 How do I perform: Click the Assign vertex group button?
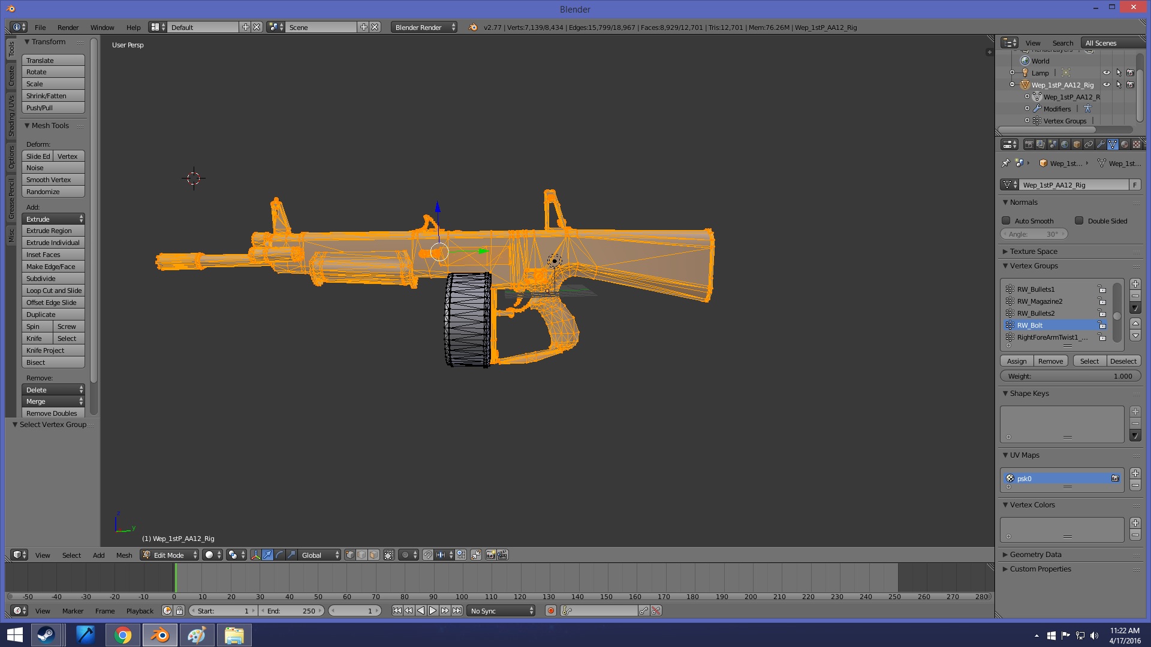tap(1017, 361)
